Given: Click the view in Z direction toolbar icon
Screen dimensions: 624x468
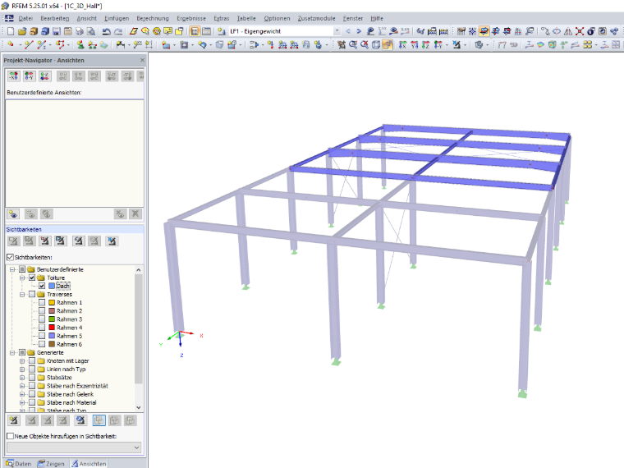Looking at the screenshot, I should (x=426, y=44).
